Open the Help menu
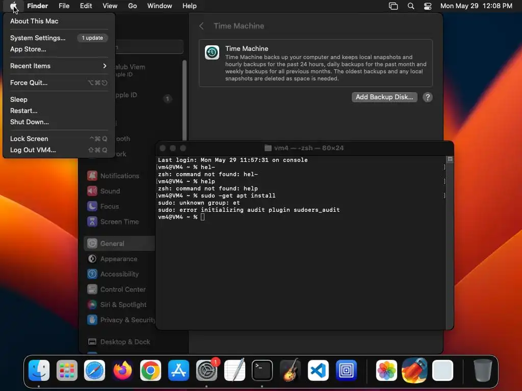Viewport: 522px width, 391px height. point(190,6)
